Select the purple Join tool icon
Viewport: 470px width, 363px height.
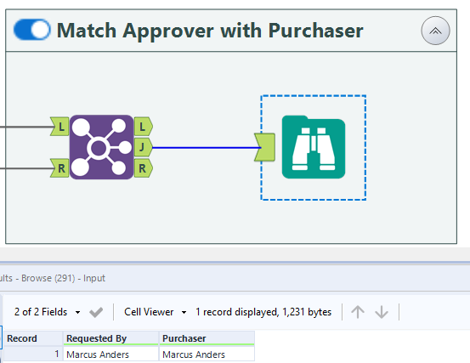pos(101,147)
